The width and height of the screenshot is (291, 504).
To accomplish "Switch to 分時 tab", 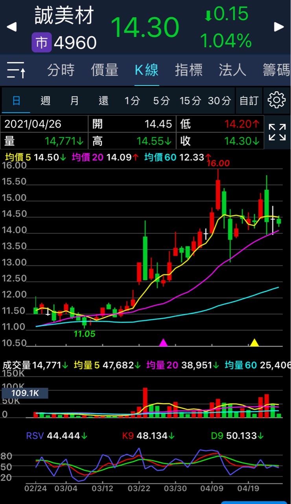I will (61, 70).
